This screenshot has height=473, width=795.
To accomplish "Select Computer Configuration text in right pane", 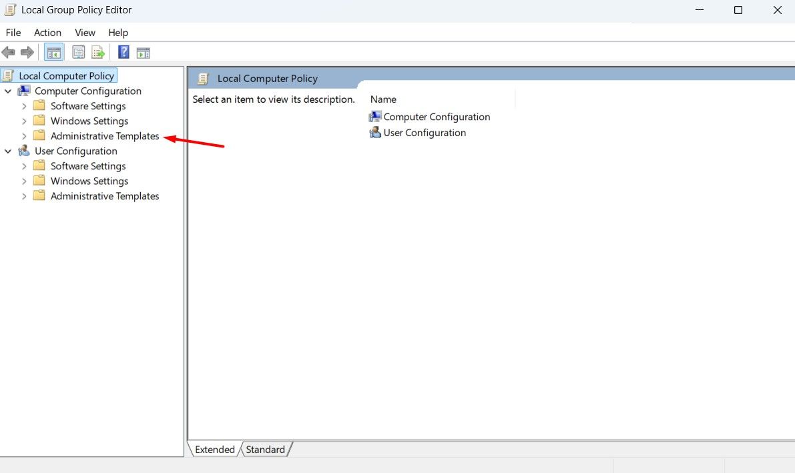I will [437, 117].
